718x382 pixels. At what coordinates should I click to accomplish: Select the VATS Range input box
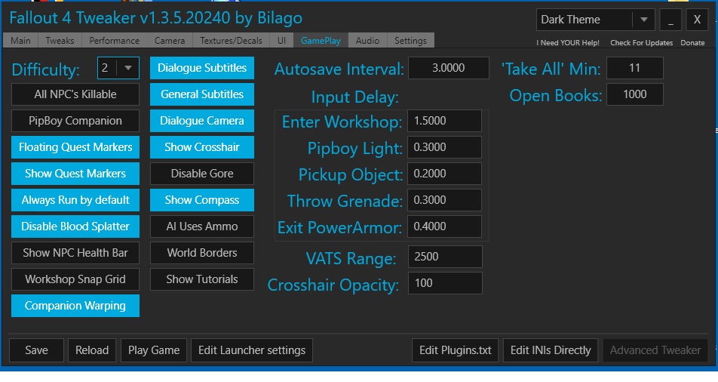(x=445, y=257)
